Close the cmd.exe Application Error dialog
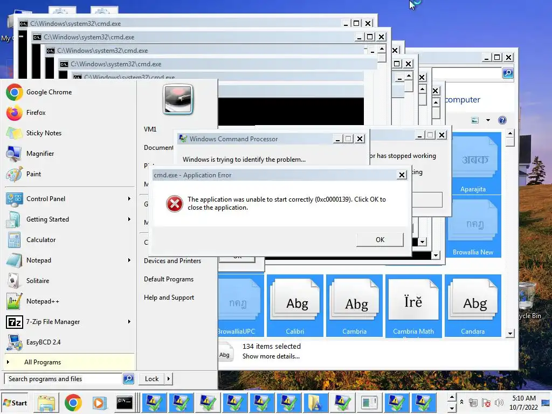 pyautogui.click(x=402, y=175)
